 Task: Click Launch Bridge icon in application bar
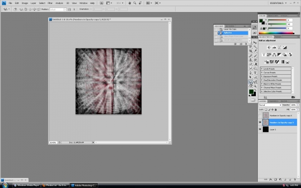coord(101,3)
